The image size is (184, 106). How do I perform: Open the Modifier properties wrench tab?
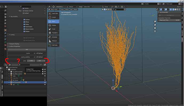point(5,33)
